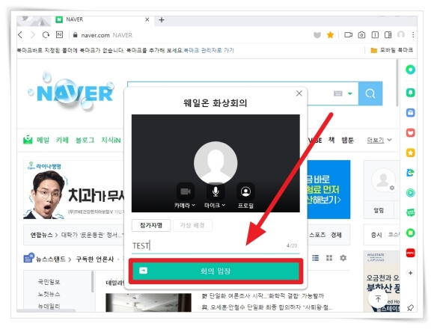The height and width of the screenshot is (329, 434).
Task: Close the NAVER browser tab
Action: 147,19
